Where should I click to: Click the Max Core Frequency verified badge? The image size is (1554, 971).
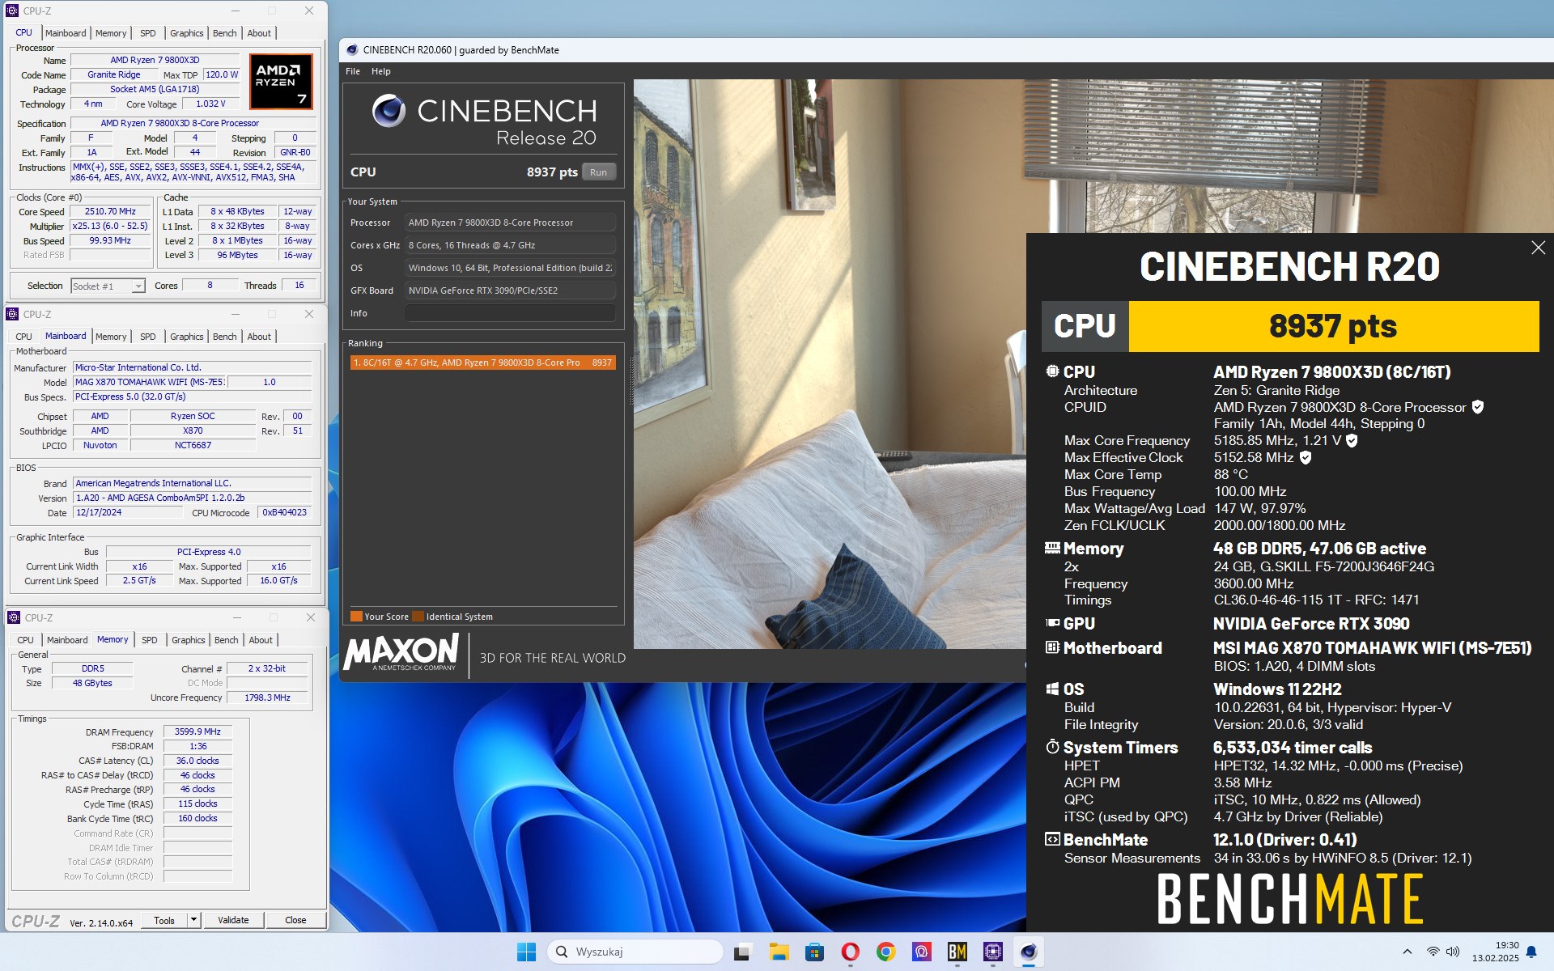click(1352, 440)
